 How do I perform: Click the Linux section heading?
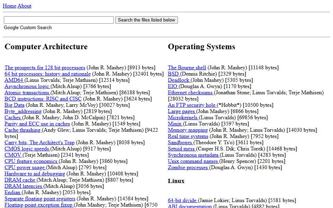(x=176, y=181)
